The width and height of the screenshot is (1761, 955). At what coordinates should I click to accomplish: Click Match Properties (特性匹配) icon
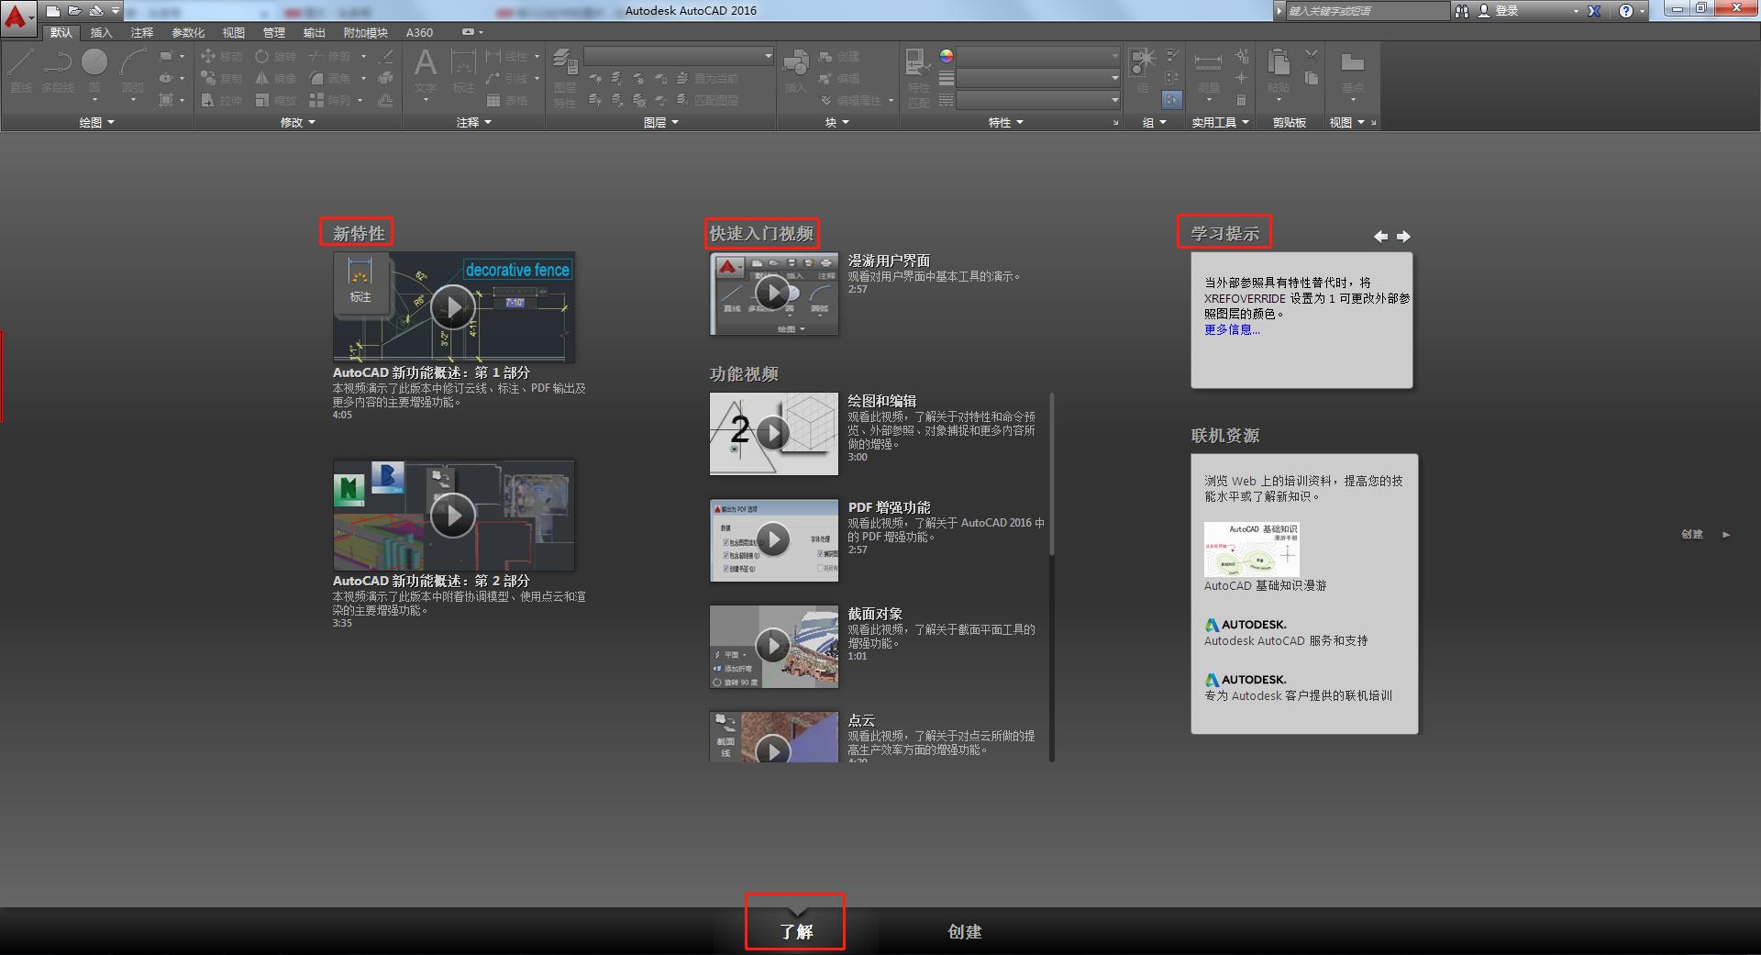918,78
